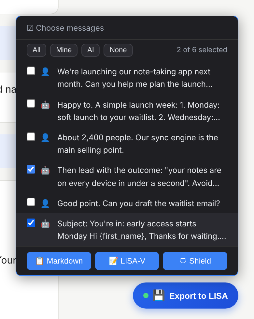254x319 pixels.
Task: Uncheck the "Subject: You're in" message checkbox
Action: pyautogui.click(x=31, y=223)
